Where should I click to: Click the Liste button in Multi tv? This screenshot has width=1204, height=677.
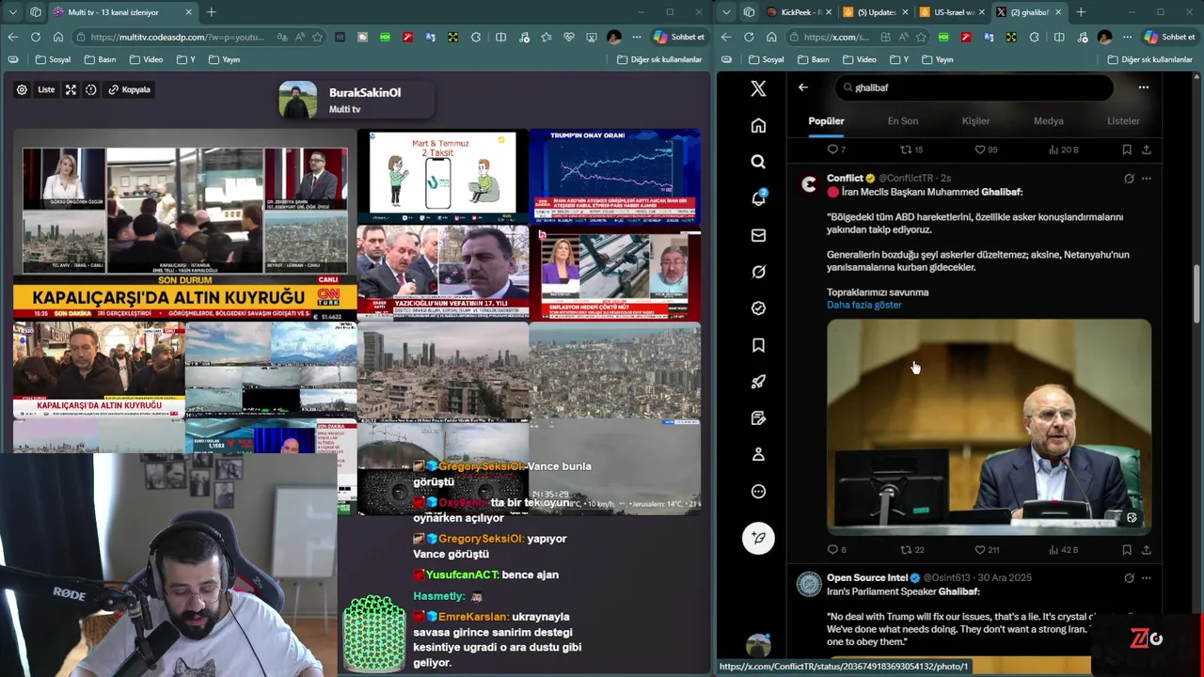46,89
